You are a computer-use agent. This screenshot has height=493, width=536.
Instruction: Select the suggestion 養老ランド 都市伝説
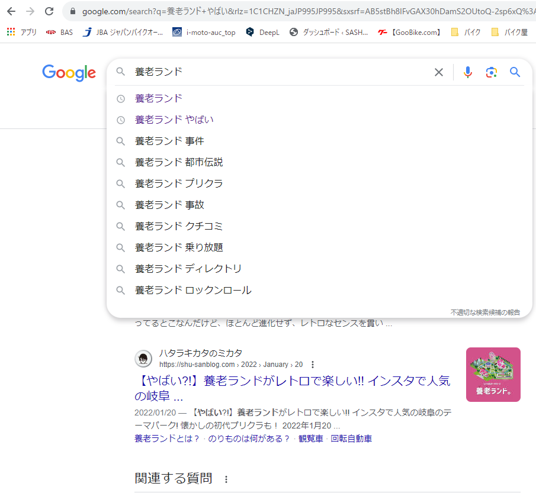click(319, 162)
